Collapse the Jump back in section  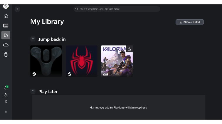pos(33,39)
